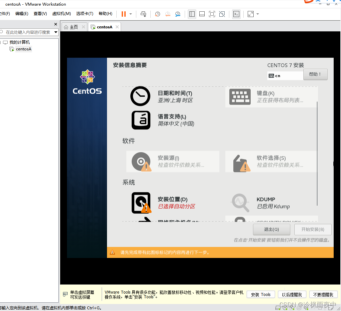Viewport: 341px width, 311px height.
Task: Toggle the show library sidebar icon
Action: [192, 14]
